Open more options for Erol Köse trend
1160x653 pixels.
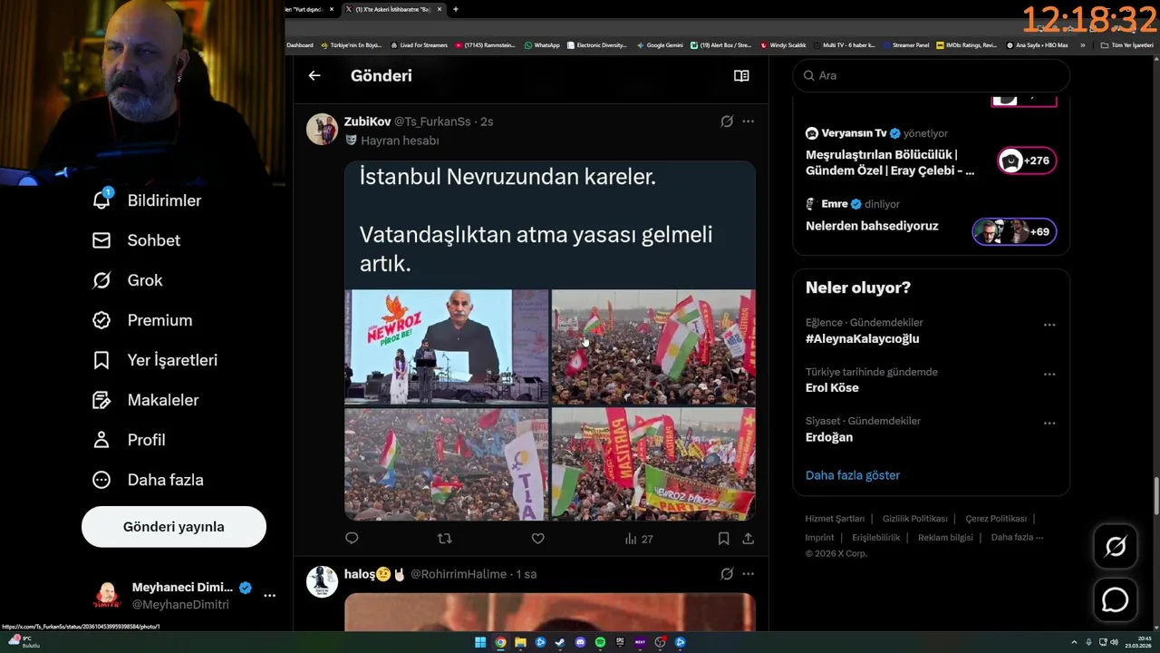1049,374
